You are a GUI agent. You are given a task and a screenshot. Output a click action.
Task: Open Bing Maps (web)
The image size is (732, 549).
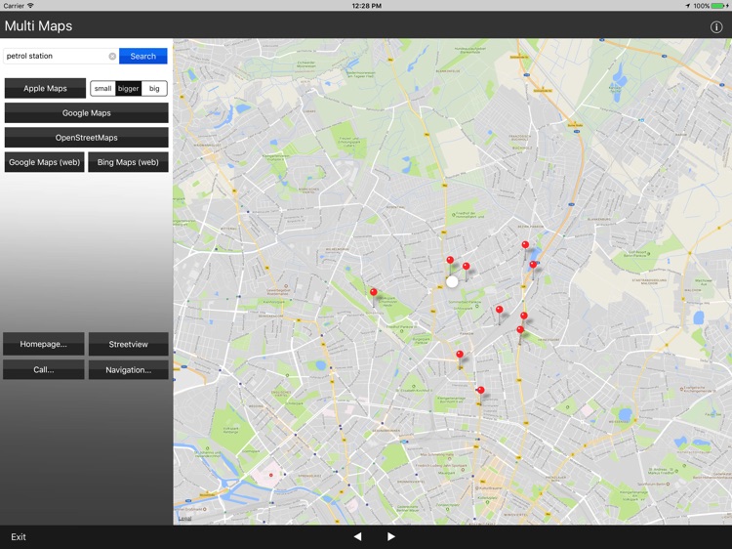[x=128, y=162]
